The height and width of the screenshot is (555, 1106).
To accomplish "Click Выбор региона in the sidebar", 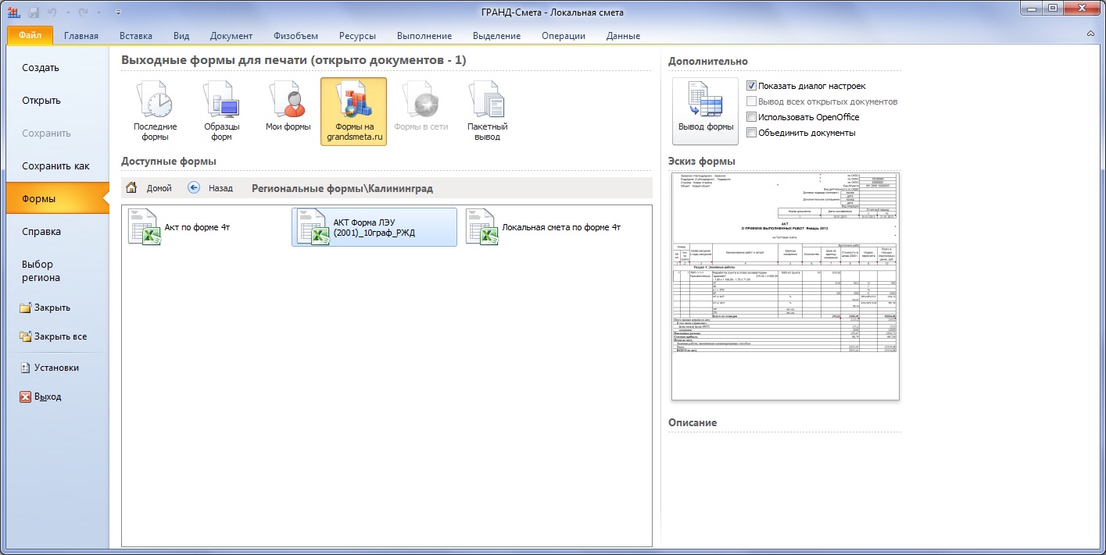I will click(x=41, y=271).
